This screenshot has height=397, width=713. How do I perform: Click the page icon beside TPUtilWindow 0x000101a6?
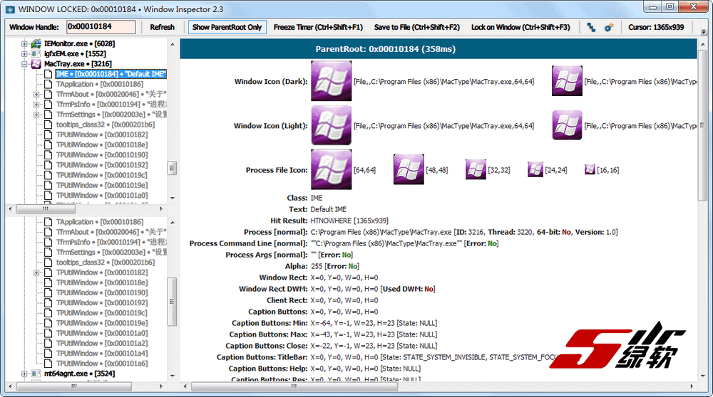pos(48,364)
